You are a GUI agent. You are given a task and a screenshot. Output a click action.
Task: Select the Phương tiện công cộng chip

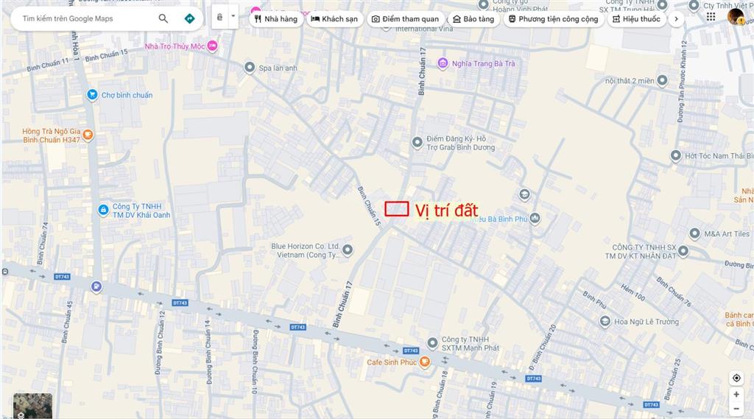[554, 18]
